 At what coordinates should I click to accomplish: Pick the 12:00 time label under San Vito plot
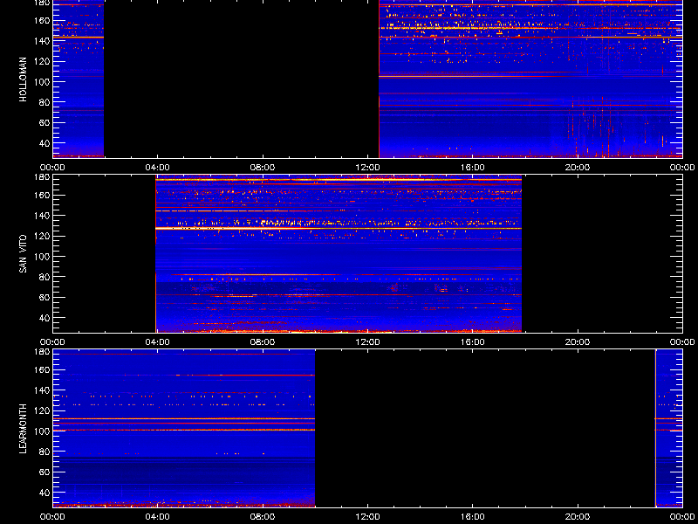(367, 342)
